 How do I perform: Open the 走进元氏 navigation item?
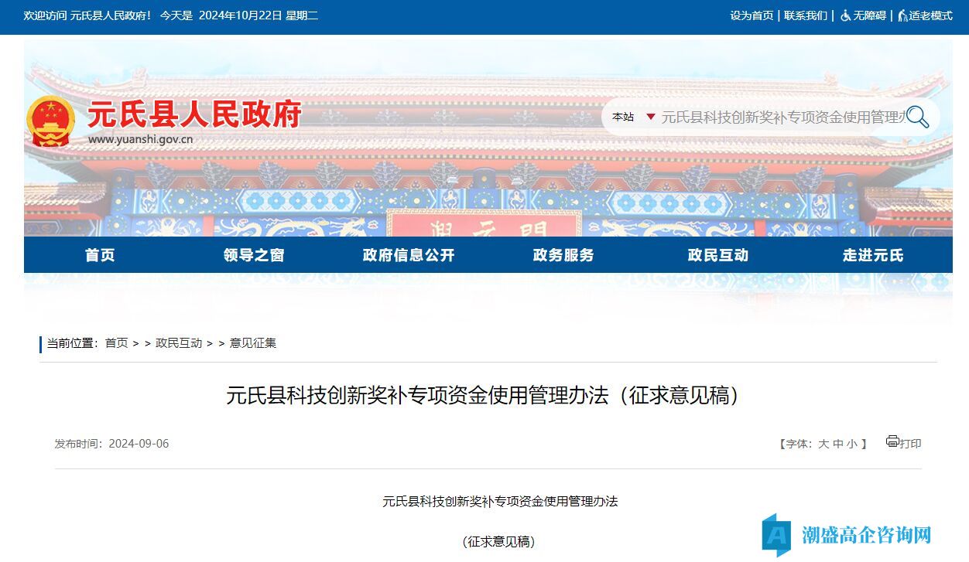click(873, 255)
